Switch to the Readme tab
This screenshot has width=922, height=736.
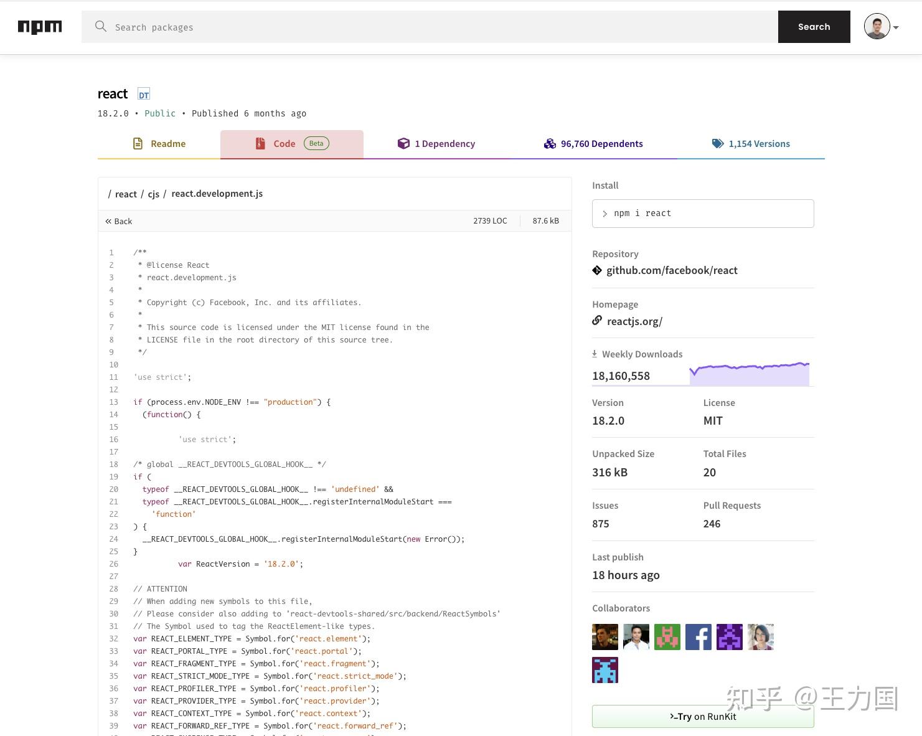(159, 144)
